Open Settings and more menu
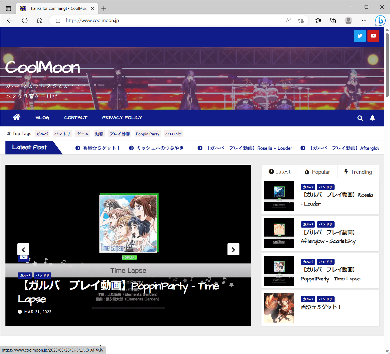The width and height of the screenshot is (390, 354). 364,20
